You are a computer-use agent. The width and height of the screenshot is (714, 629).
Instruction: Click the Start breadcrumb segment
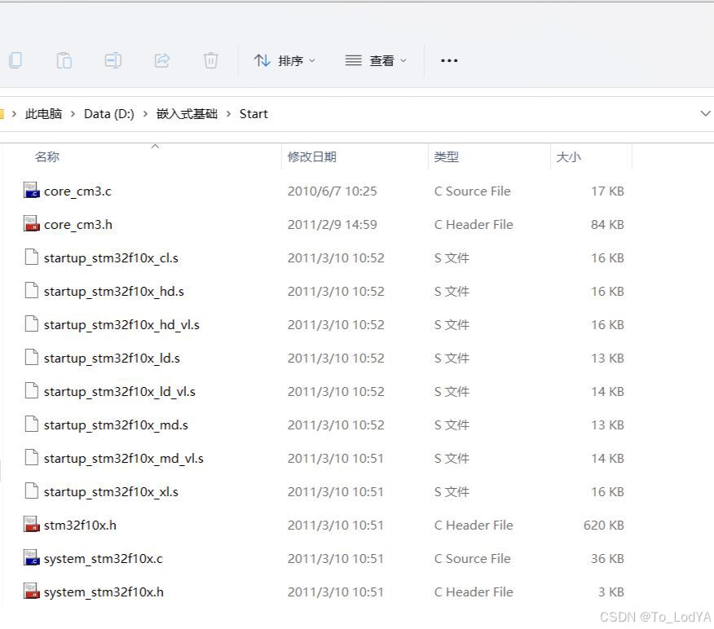(253, 114)
